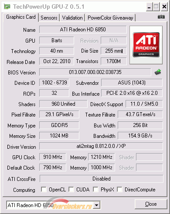Click the Subvendor label
This screenshot has width=170, height=214.
(87, 83)
